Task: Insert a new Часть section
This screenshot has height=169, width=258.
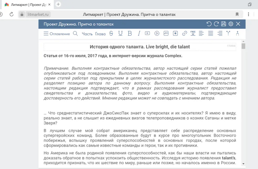Action: click(x=87, y=34)
